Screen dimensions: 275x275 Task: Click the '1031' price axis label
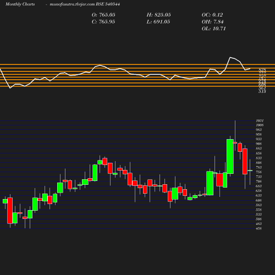coord(260,120)
